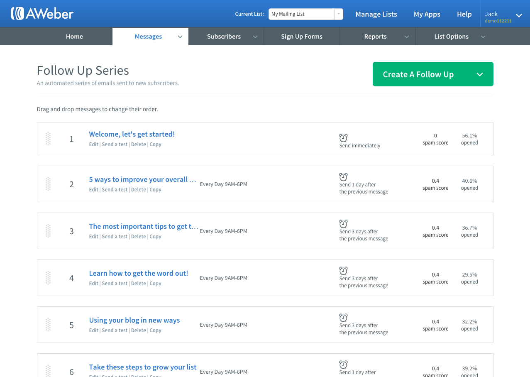530x377 pixels.
Task: Expand the Create A Follow Up arrow
Action: point(480,74)
